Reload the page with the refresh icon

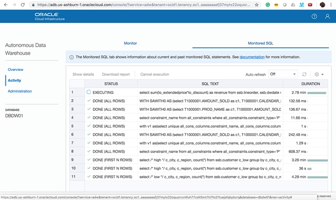(x=23, y=4)
